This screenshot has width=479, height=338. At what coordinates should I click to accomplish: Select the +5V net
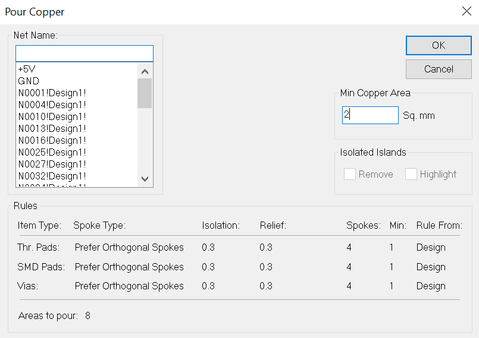(27, 69)
